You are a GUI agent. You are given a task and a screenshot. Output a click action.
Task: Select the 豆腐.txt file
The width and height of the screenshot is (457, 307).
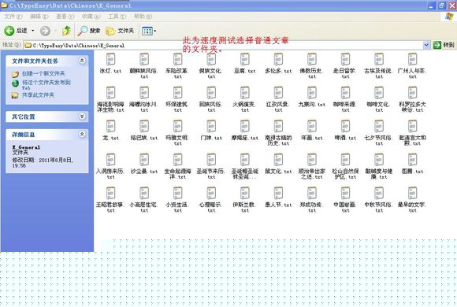[x=244, y=63]
